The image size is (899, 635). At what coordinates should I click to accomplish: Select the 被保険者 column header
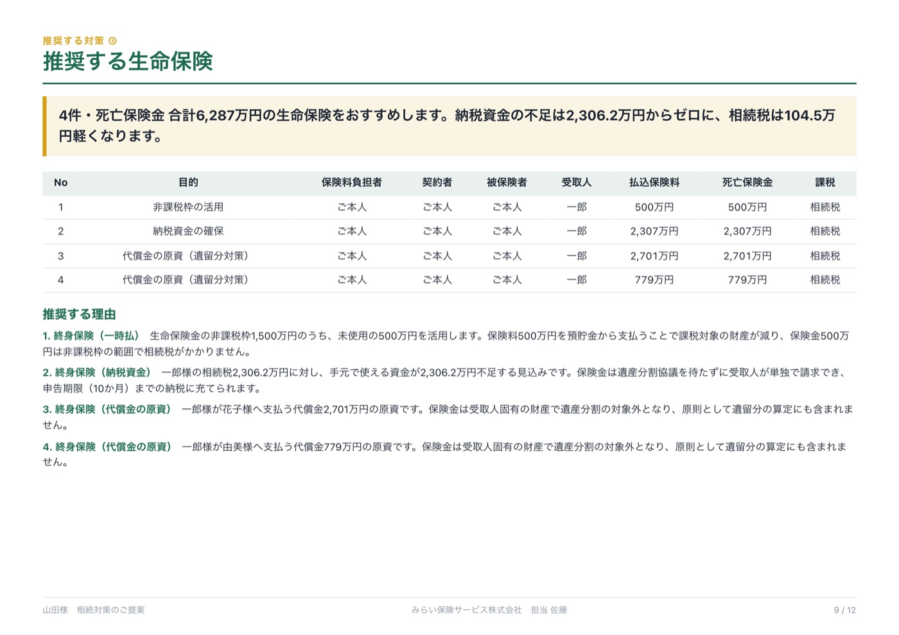coord(507,182)
